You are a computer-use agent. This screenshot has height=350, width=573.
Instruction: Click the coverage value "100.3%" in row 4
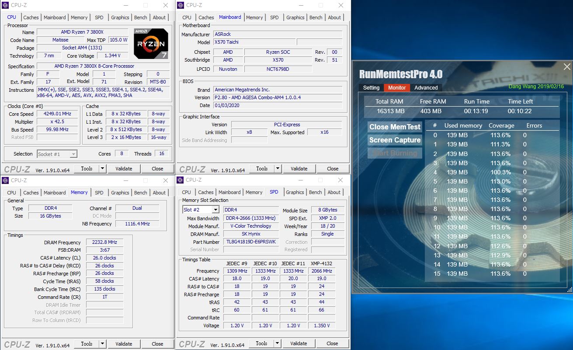pyautogui.click(x=500, y=172)
